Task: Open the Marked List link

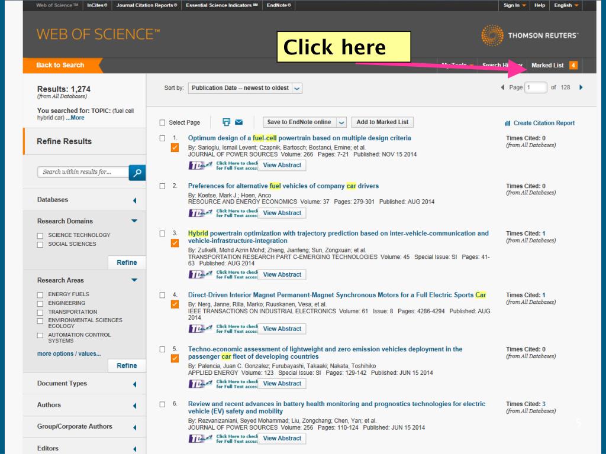Action: click(x=547, y=65)
